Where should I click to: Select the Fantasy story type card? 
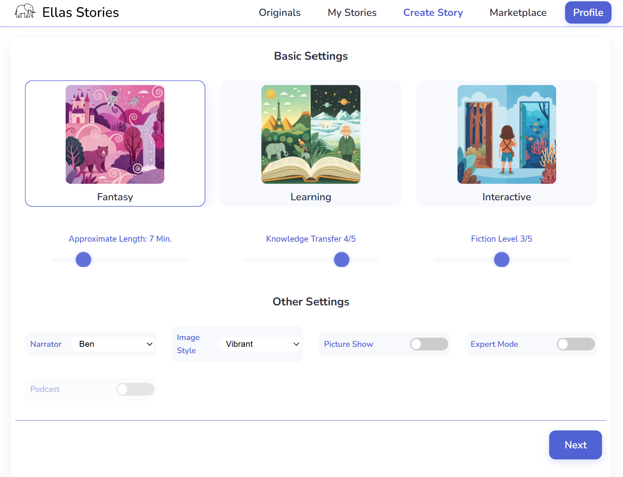[x=115, y=196]
